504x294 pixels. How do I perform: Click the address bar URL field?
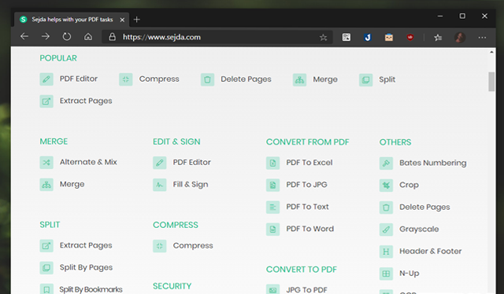click(x=217, y=37)
